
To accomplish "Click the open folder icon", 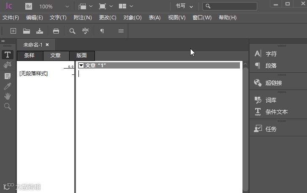I will pos(27,31).
